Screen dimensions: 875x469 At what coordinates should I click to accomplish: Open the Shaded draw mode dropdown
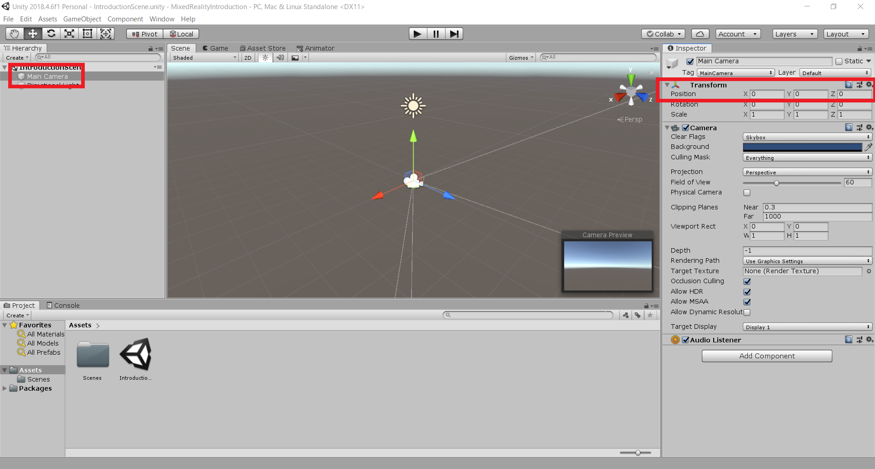click(205, 58)
